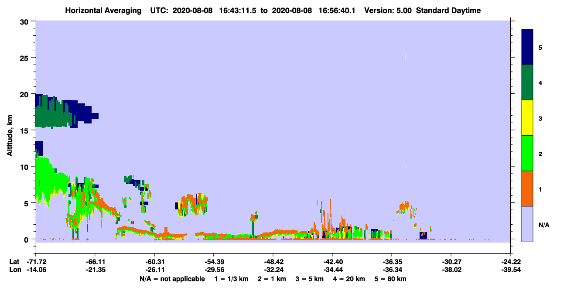Click the thin yellow streak at 25 km altitude
Viewport: 567px width, 291px height.
(x=405, y=58)
